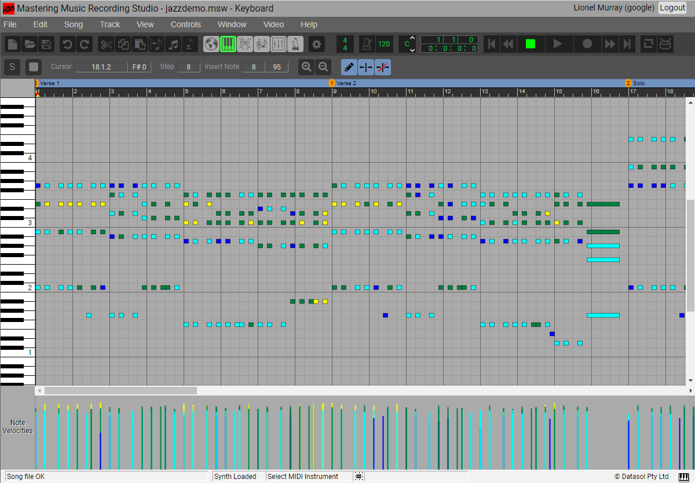Toggle the loop playback button

click(x=649, y=44)
